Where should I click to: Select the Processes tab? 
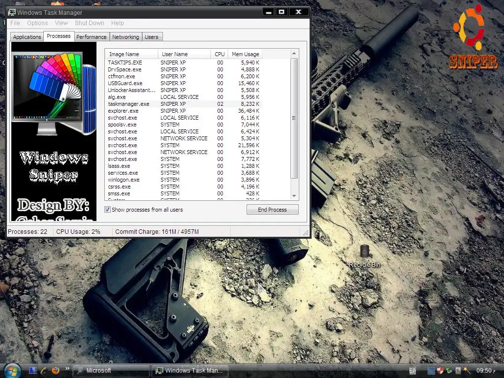(59, 36)
